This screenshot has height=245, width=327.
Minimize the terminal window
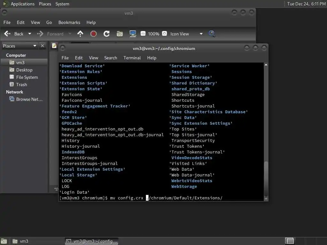[247, 48]
